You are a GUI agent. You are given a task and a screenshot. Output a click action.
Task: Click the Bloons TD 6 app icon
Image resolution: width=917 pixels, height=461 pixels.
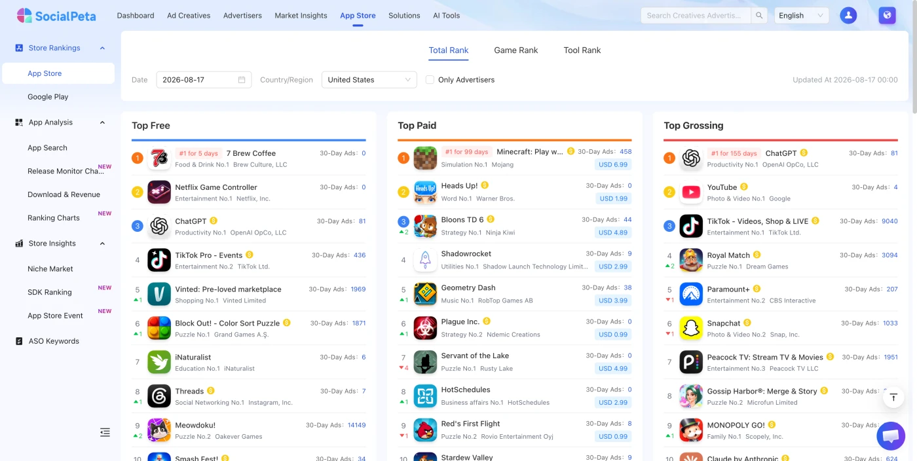click(425, 227)
